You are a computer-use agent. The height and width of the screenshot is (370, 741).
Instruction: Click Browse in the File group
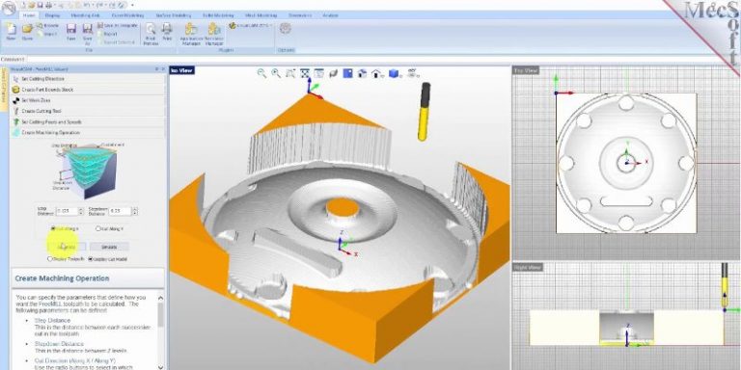[47, 25]
